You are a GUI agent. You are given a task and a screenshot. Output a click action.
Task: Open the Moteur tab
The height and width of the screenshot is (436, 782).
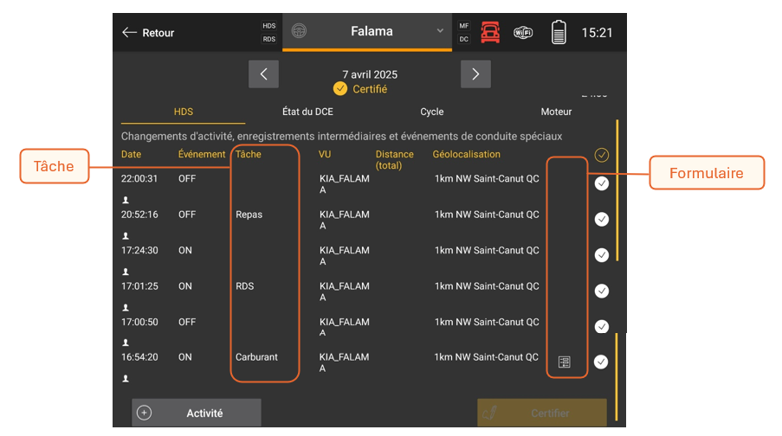tap(556, 112)
